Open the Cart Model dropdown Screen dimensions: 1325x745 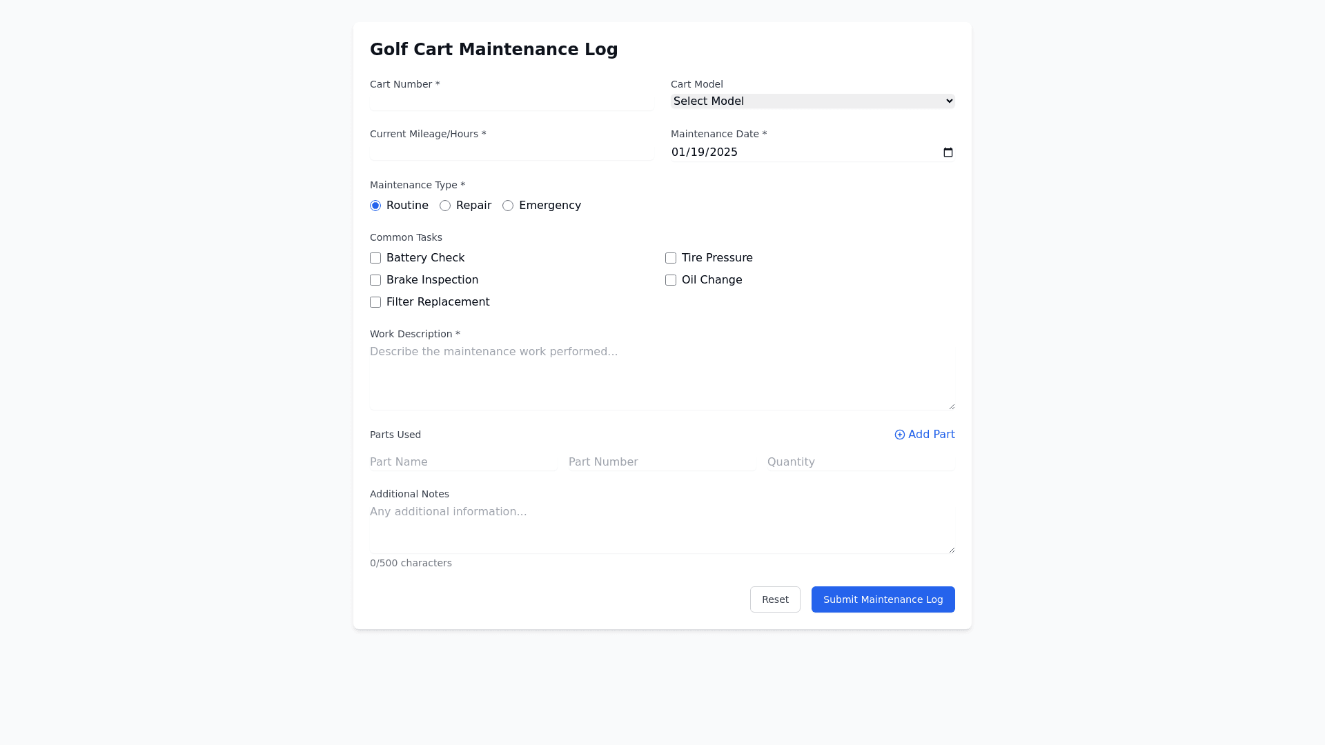click(812, 101)
